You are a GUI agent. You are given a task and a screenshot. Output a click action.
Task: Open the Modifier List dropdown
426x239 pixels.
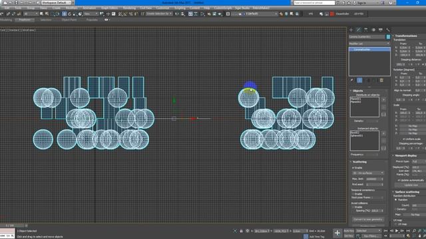click(369, 44)
